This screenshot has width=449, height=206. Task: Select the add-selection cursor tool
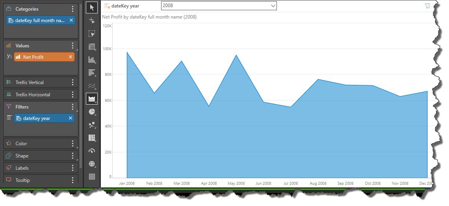click(x=92, y=21)
